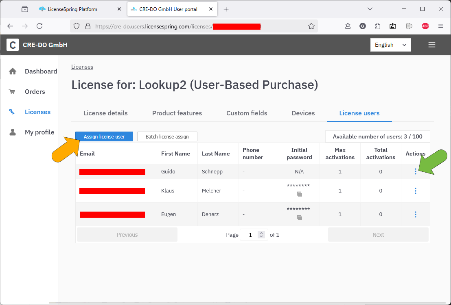The height and width of the screenshot is (305, 451).
Task: Switch to Devices tab
Action: (x=303, y=113)
